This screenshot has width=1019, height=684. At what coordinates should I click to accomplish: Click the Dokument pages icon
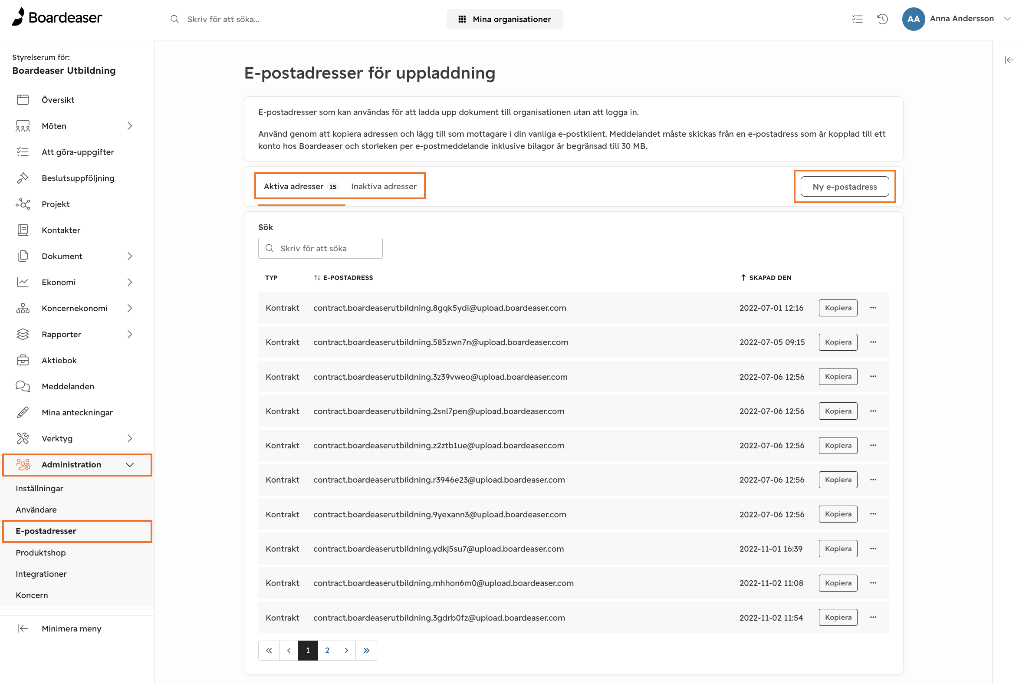point(23,256)
